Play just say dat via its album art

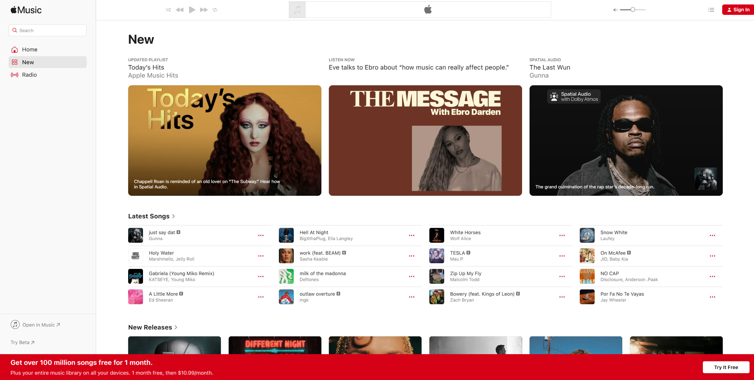click(x=136, y=235)
